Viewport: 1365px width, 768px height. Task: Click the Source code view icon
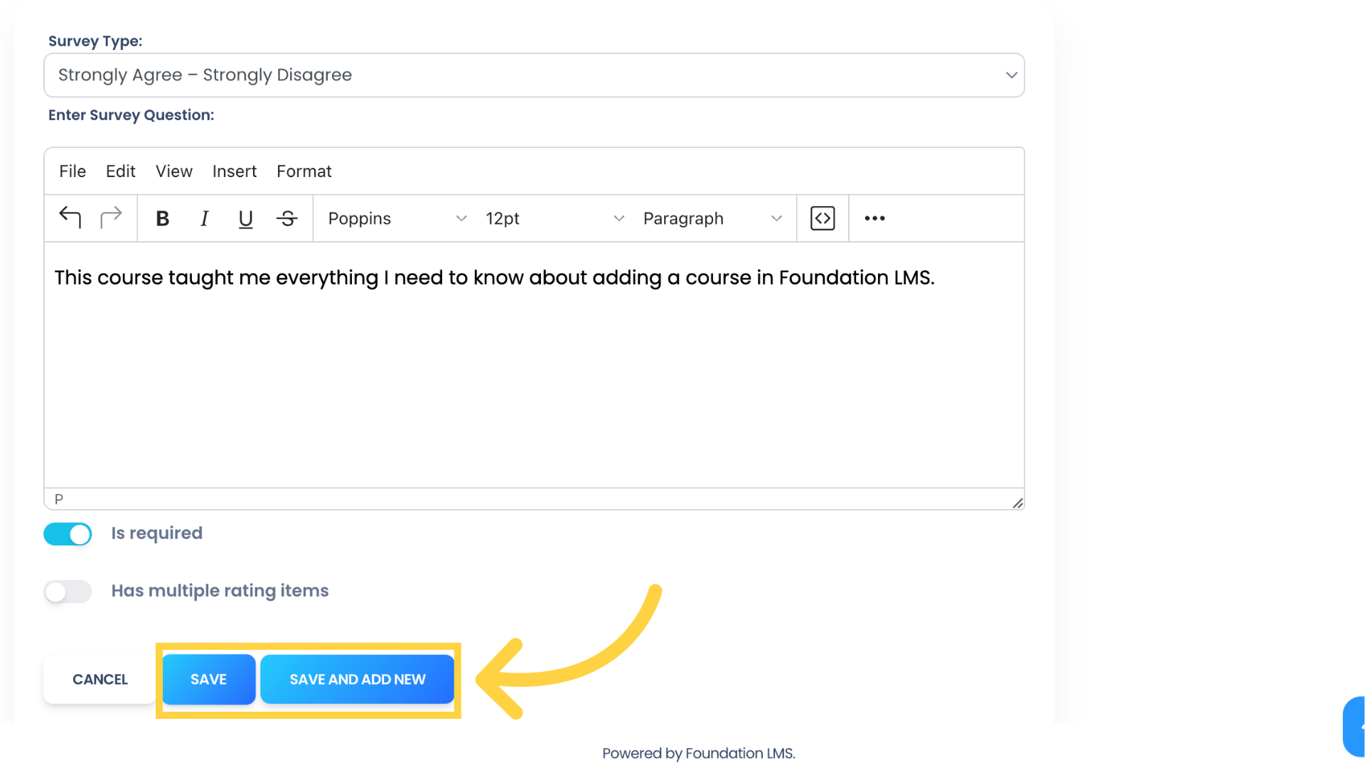(x=822, y=218)
